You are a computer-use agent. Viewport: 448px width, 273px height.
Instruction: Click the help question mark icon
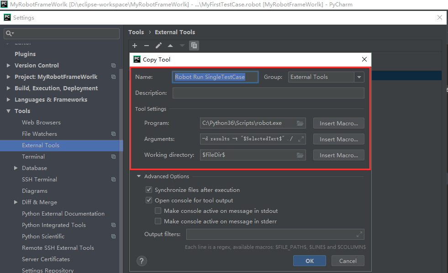pyautogui.click(x=142, y=261)
